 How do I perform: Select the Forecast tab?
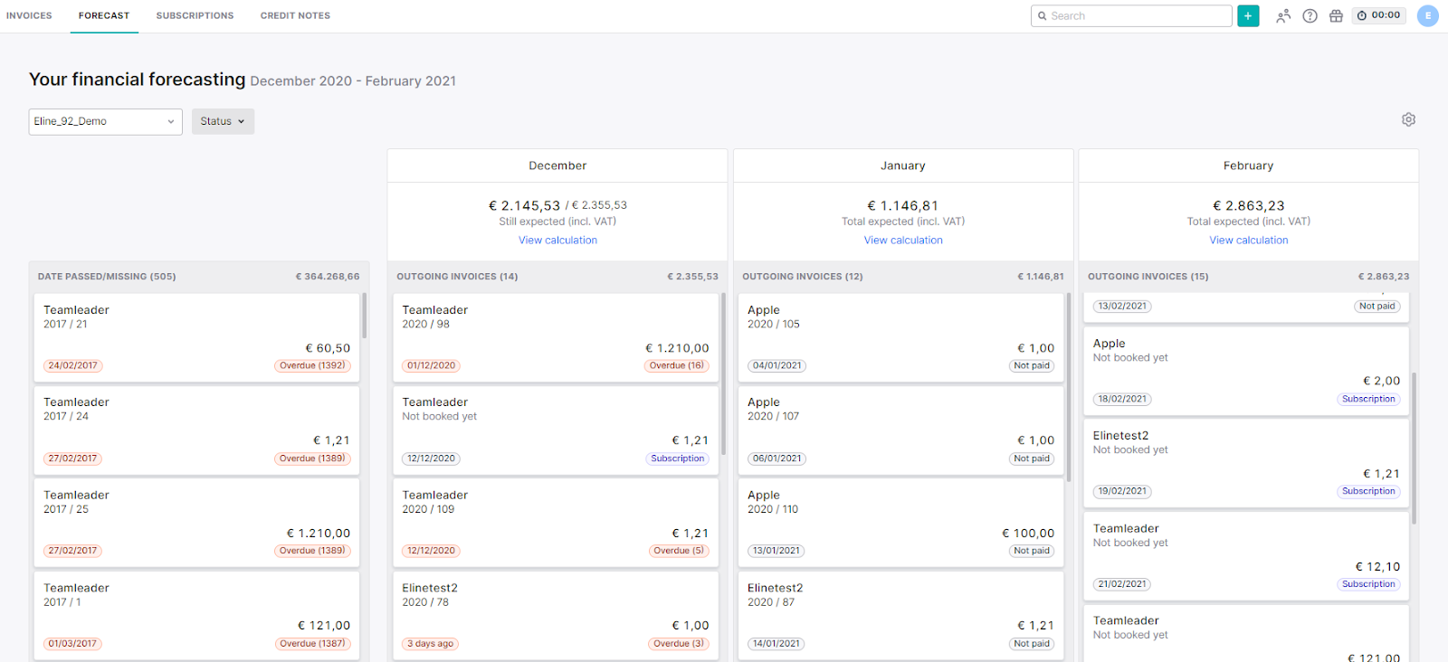(x=104, y=15)
